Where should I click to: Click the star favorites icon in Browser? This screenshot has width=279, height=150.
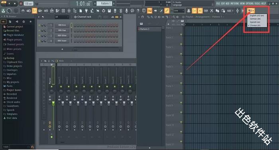point(31,21)
